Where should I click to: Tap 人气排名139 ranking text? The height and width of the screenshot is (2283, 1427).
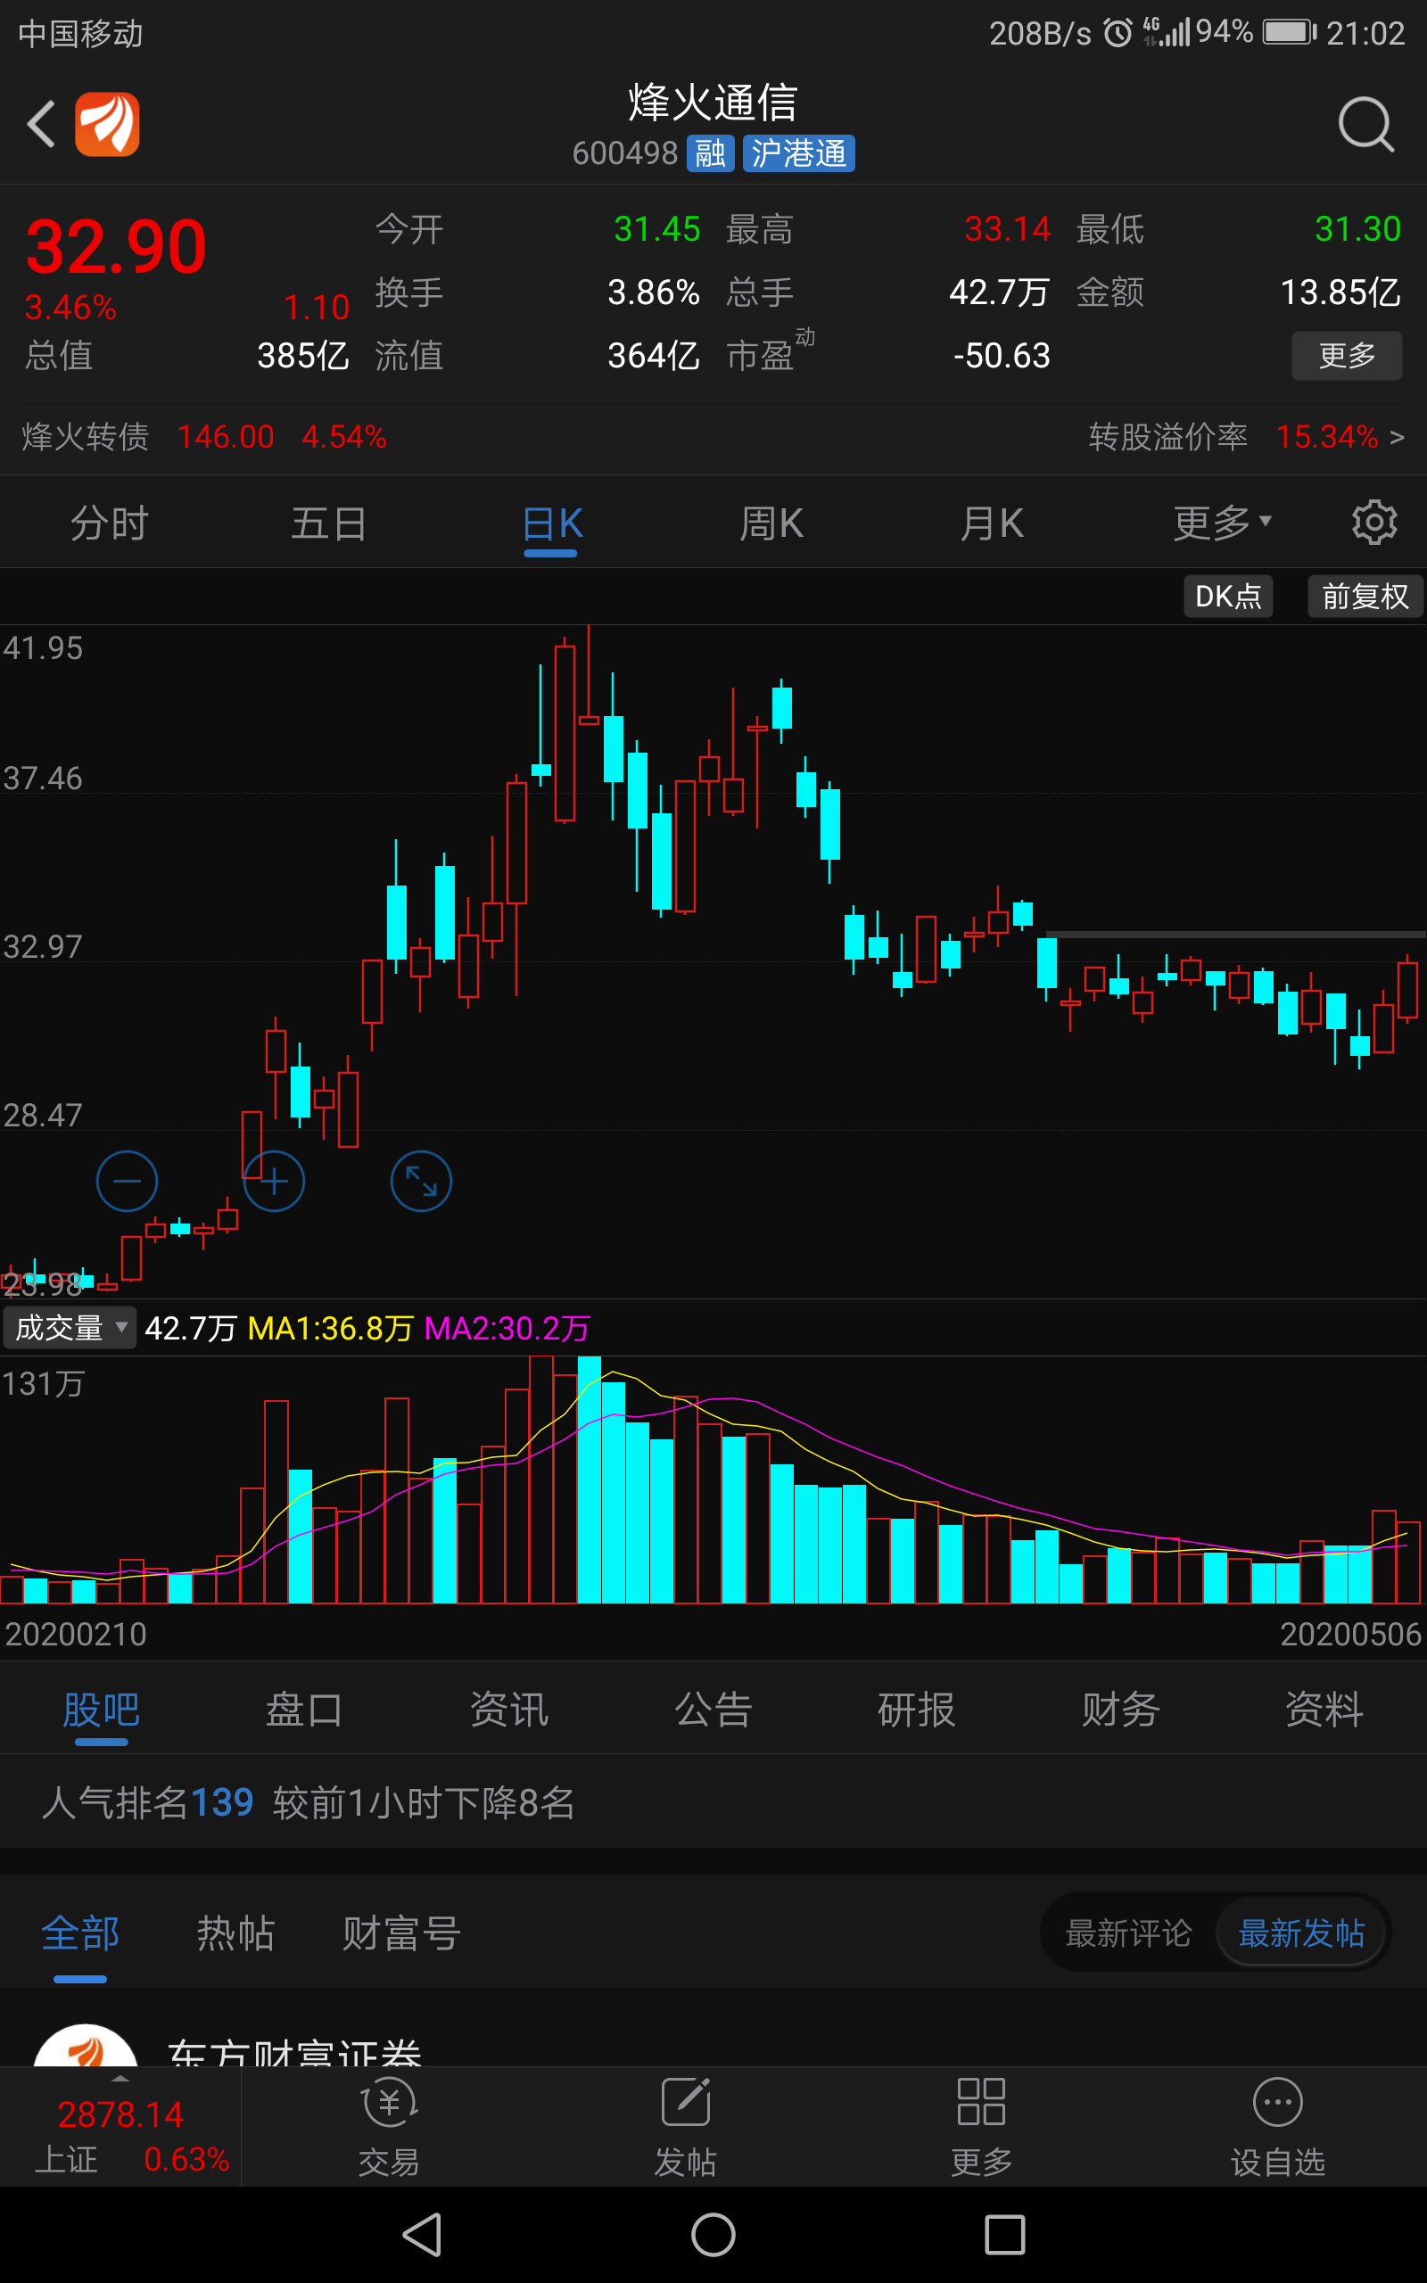pyautogui.click(x=148, y=1801)
